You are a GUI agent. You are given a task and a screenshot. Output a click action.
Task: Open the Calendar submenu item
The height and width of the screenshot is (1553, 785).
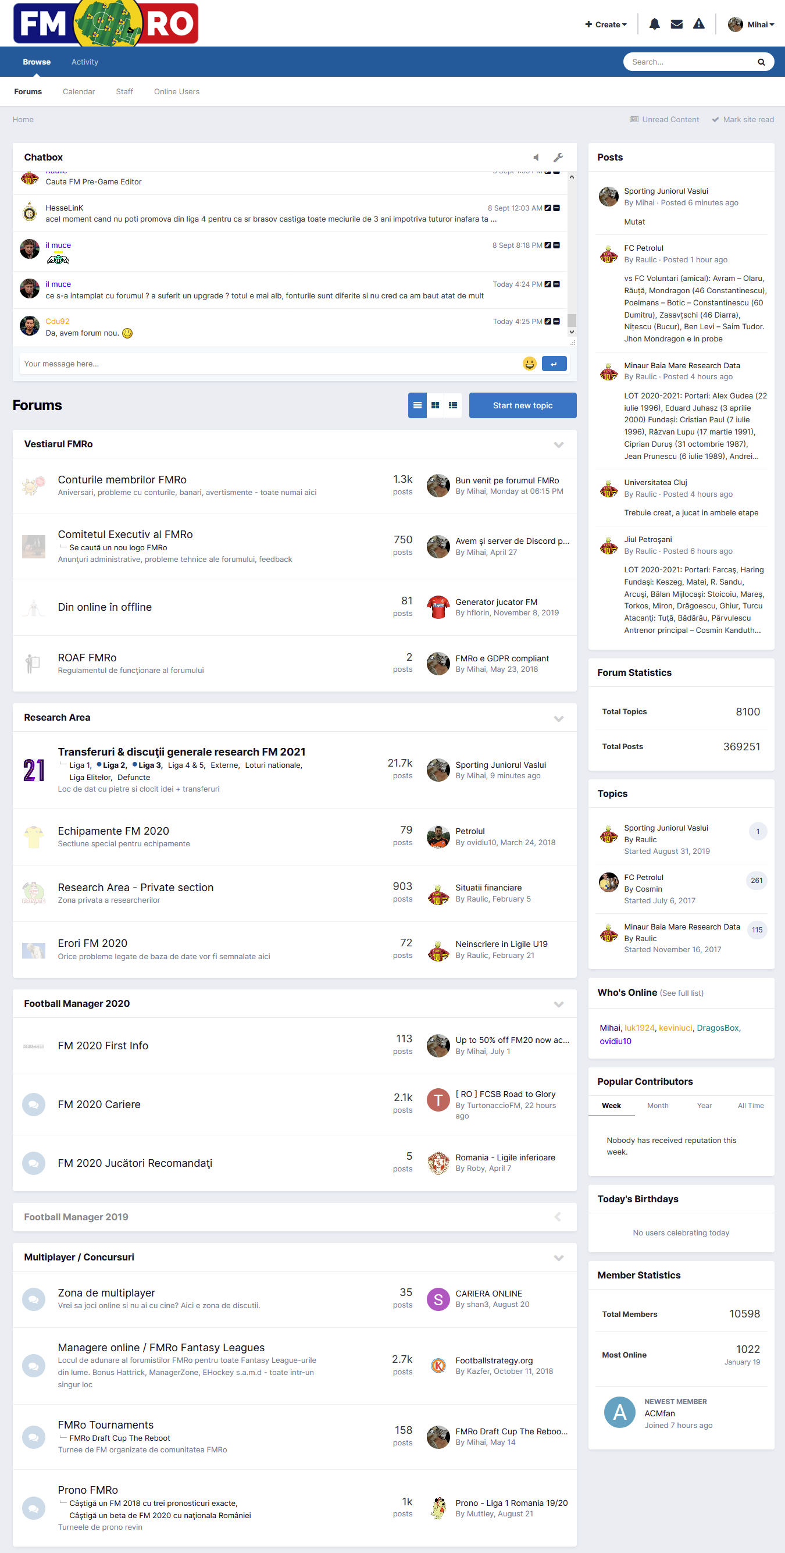pyautogui.click(x=79, y=92)
